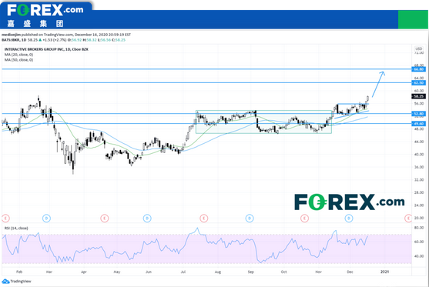This screenshot has width=429, height=287.
Task: Click the earnings marker between Apr and May
Action: pos(105,218)
